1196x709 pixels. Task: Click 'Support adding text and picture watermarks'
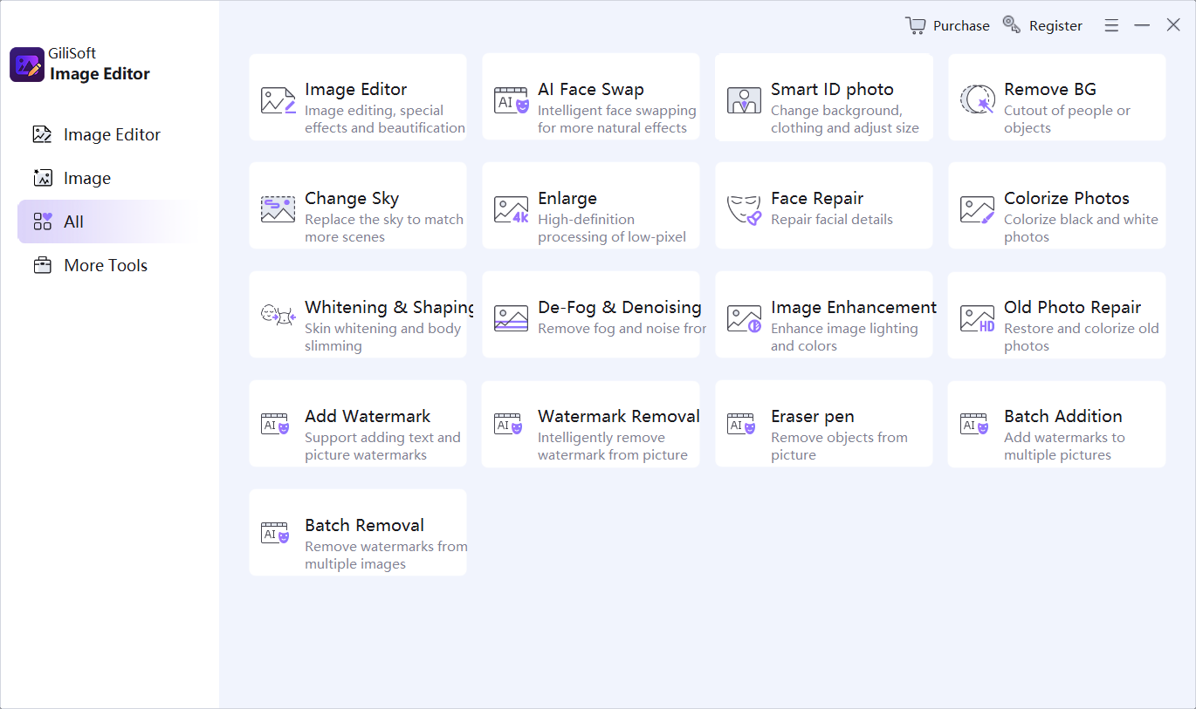[382, 447]
